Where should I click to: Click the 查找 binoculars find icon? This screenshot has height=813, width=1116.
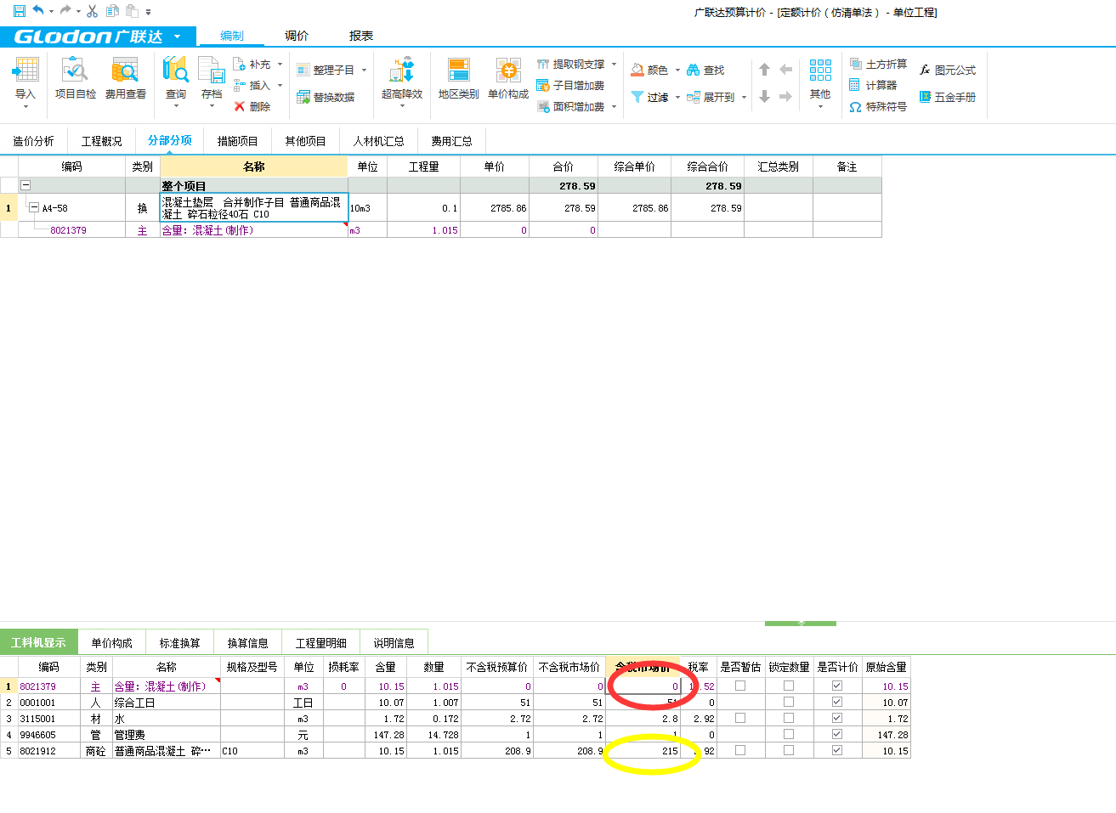(694, 71)
